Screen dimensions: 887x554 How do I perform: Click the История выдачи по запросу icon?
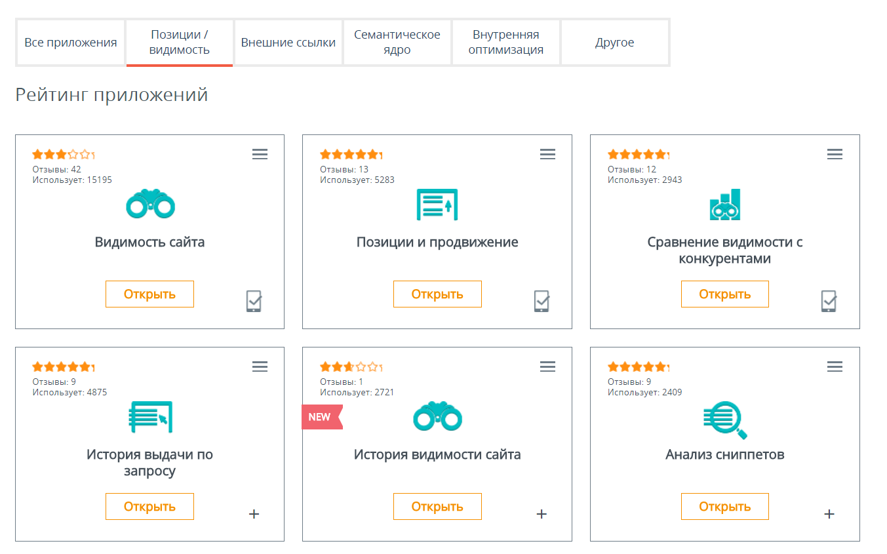click(x=150, y=417)
